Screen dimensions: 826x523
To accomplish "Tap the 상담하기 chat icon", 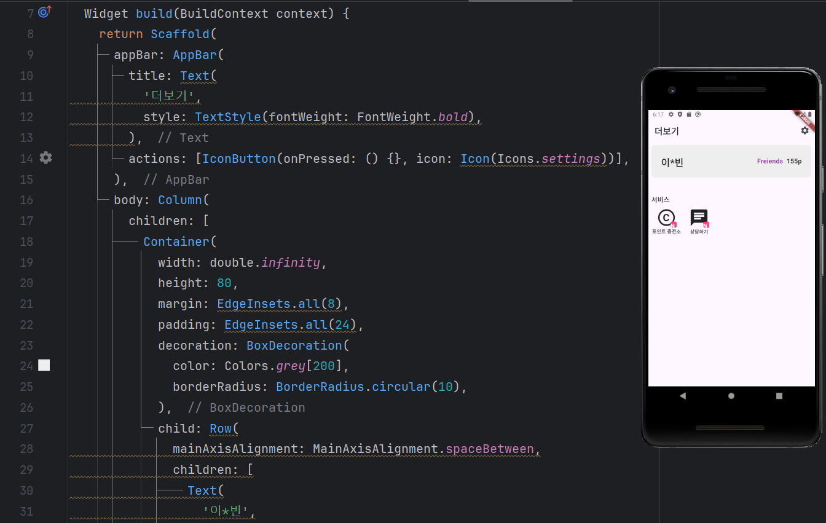I will (x=699, y=218).
